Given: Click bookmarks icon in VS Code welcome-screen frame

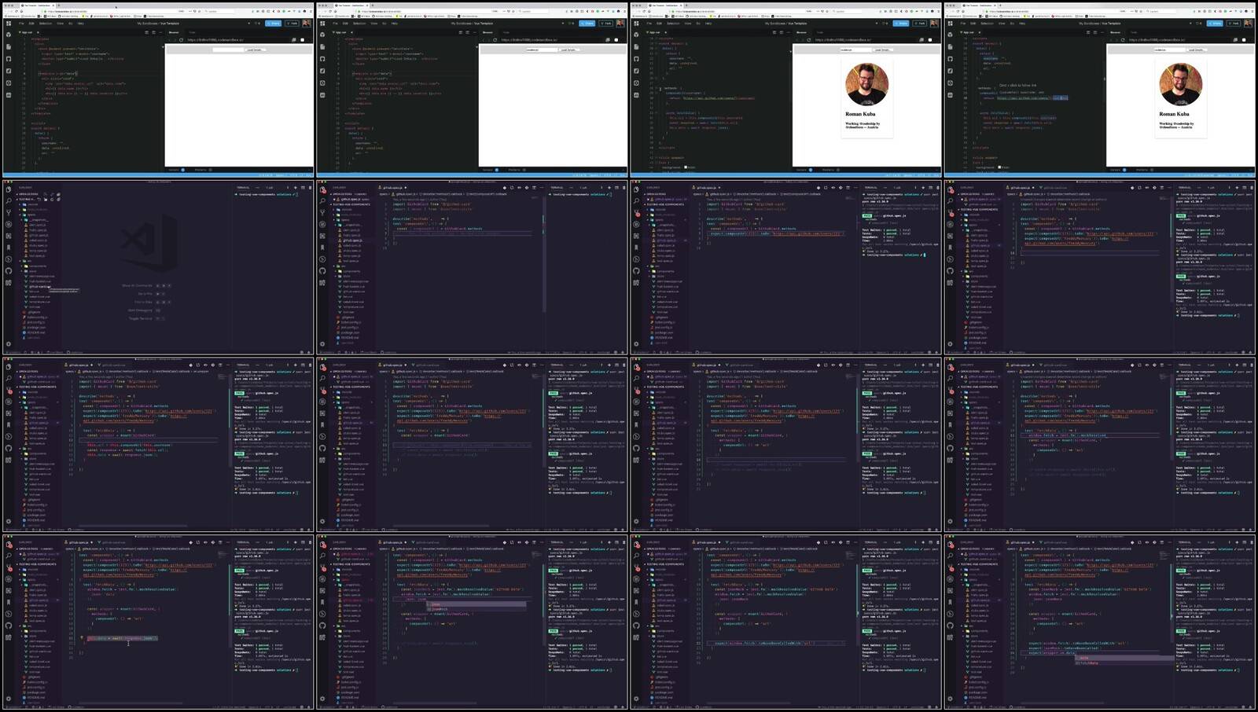Looking at the screenshot, I should point(9,248).
